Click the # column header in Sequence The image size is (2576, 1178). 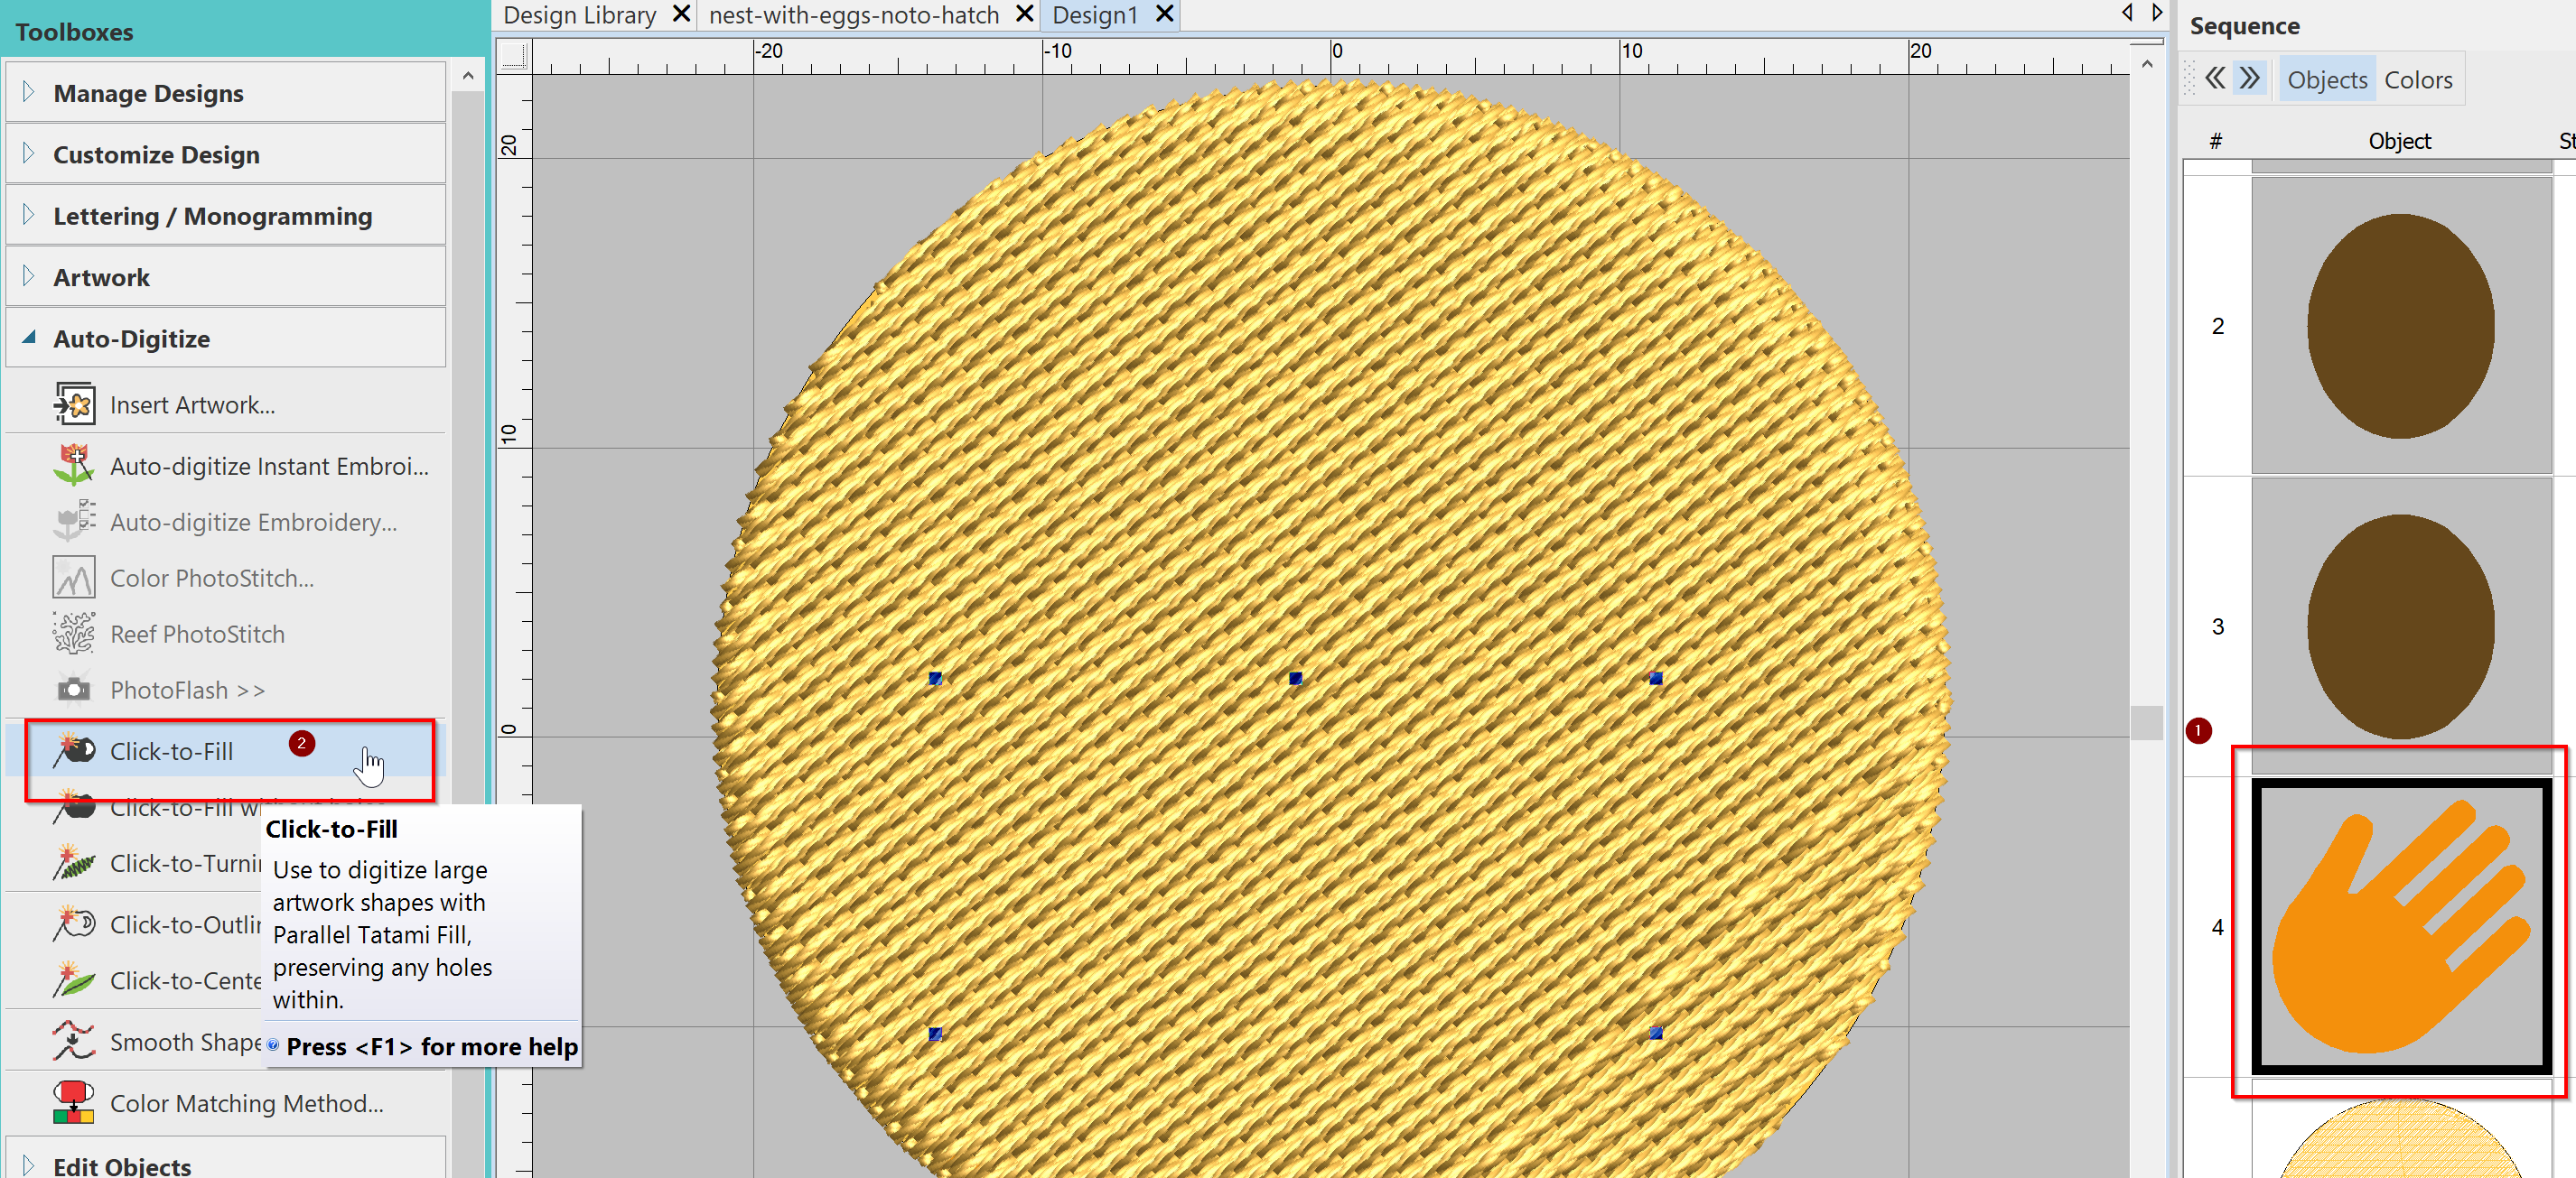point(2215,141)
